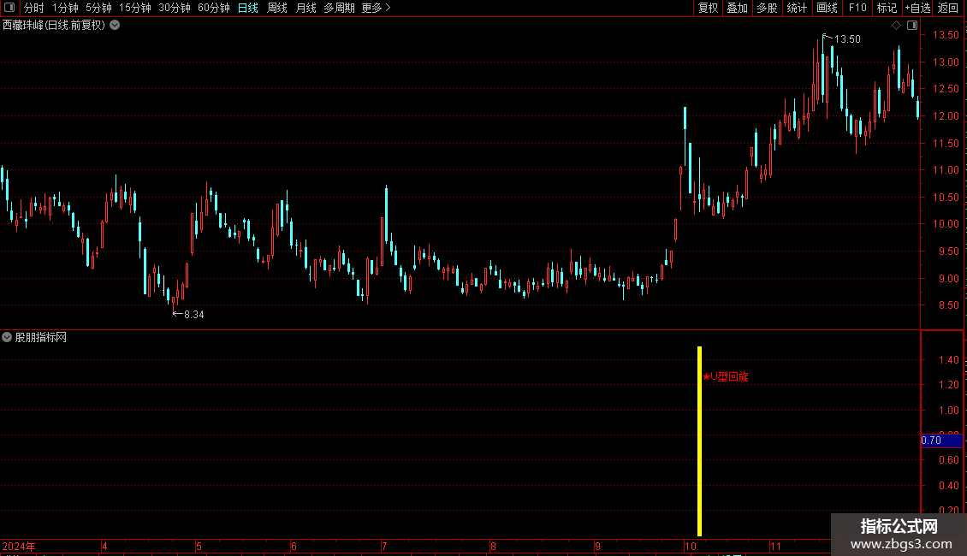Select the 1分钟 period

coord(65,8)
